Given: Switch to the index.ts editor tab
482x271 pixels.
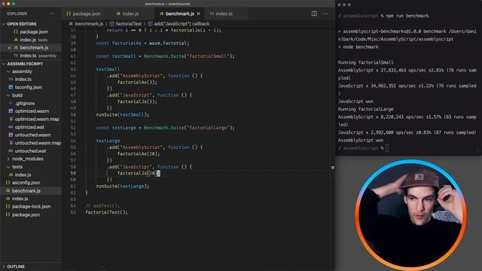Looking at the screenshot, I should (221, 14).
